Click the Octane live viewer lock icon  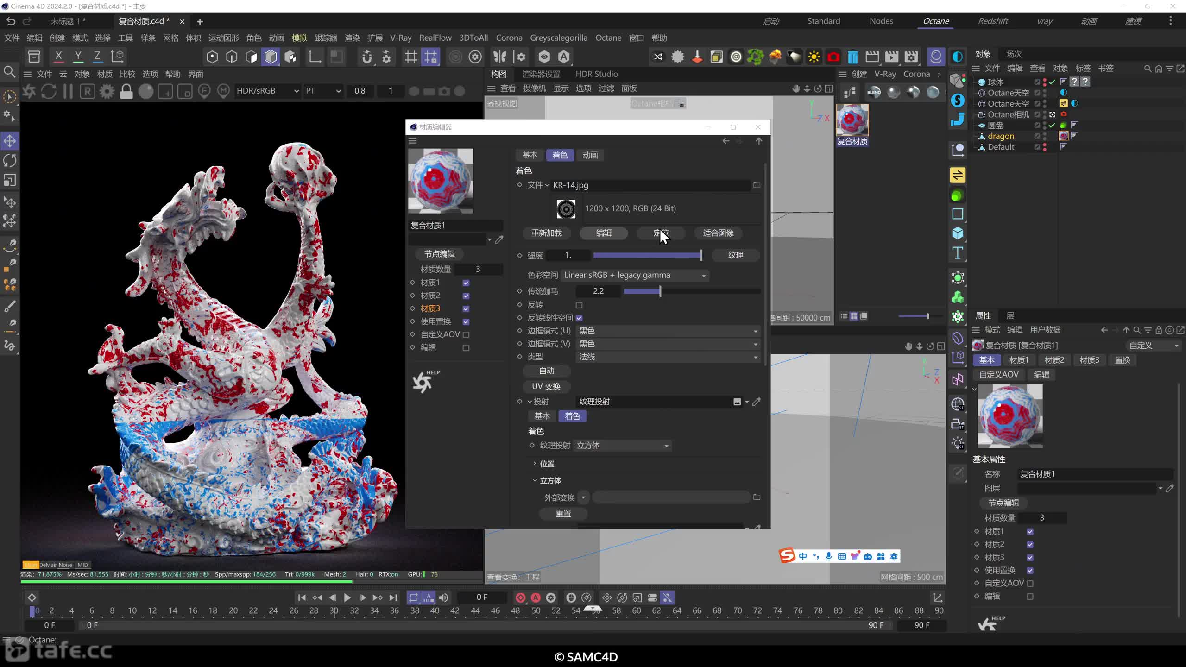coord(126,91)
